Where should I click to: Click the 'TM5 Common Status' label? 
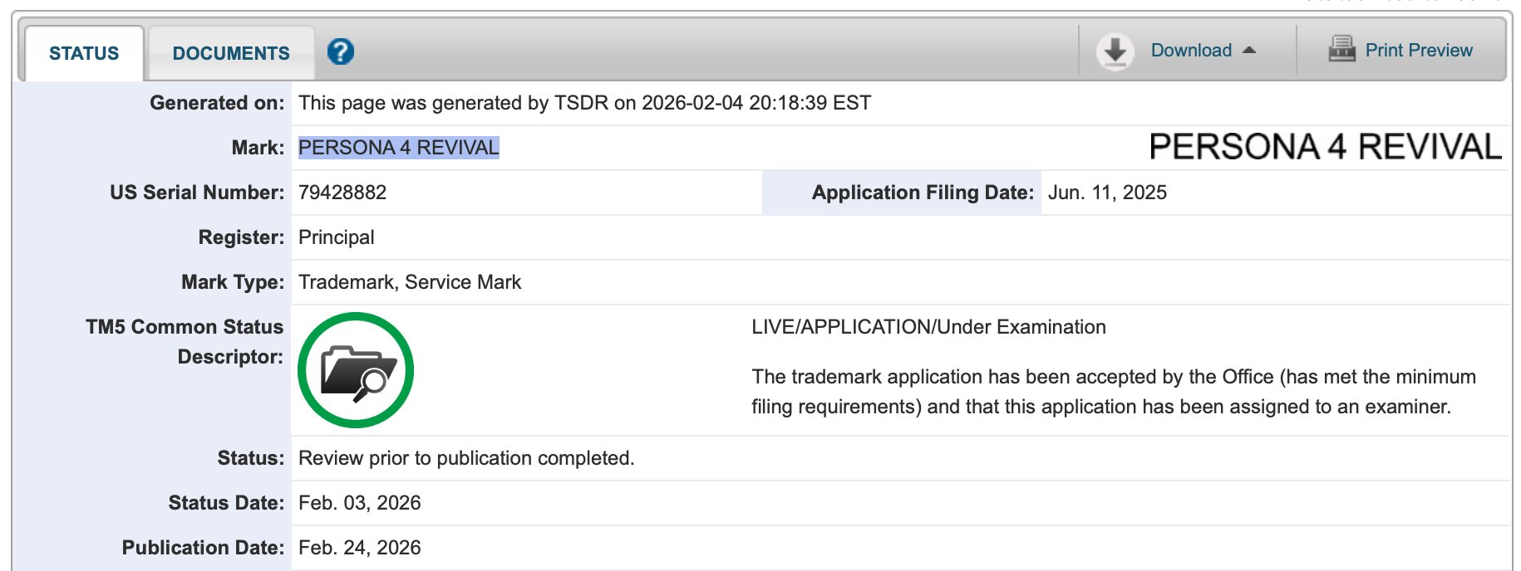tap(185, 327)
